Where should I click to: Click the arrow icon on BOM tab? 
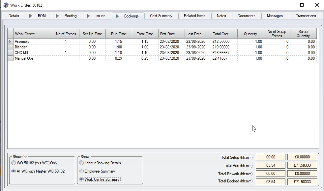(31, 16)
